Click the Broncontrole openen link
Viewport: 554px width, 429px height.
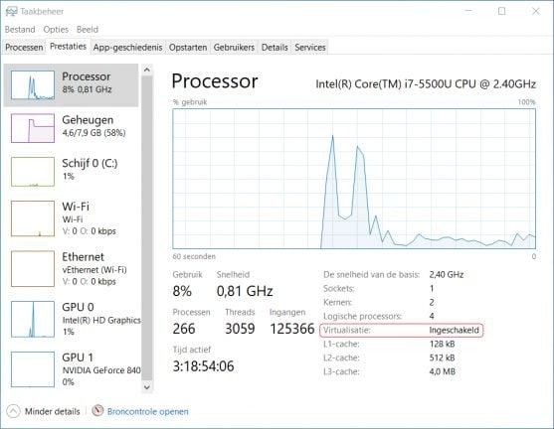(x=147, y=411)
